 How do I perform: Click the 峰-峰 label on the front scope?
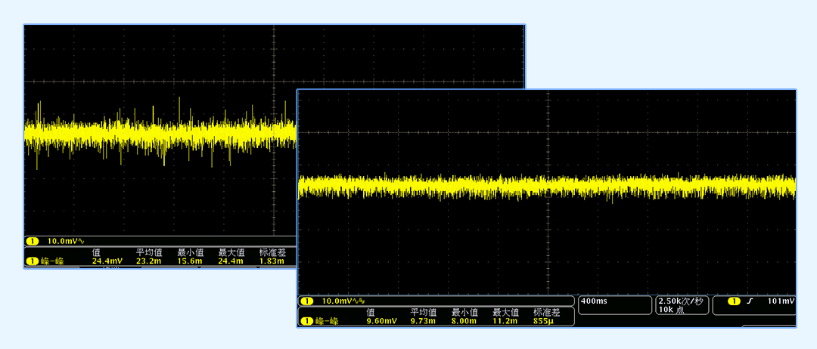tap(327, 322)
